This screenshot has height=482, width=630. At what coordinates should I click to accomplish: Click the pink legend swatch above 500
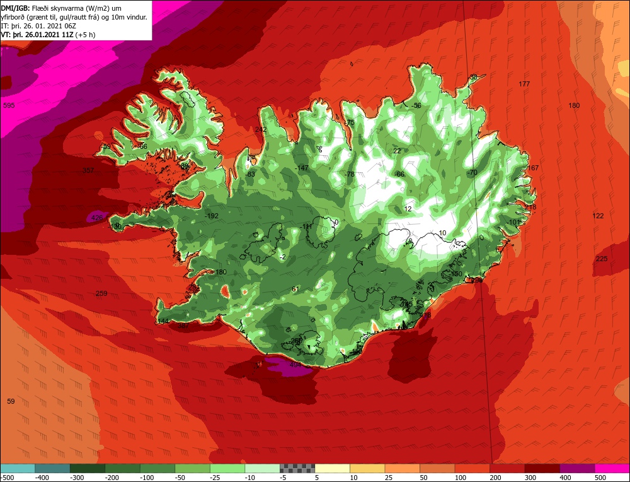[x=612, y=468]
